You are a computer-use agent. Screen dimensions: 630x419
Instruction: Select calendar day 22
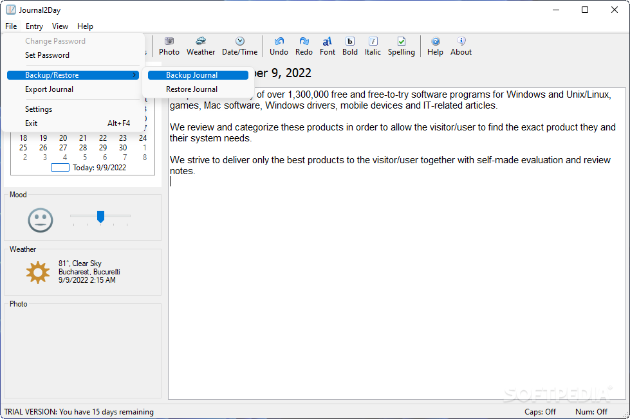[x=103, y=138]
